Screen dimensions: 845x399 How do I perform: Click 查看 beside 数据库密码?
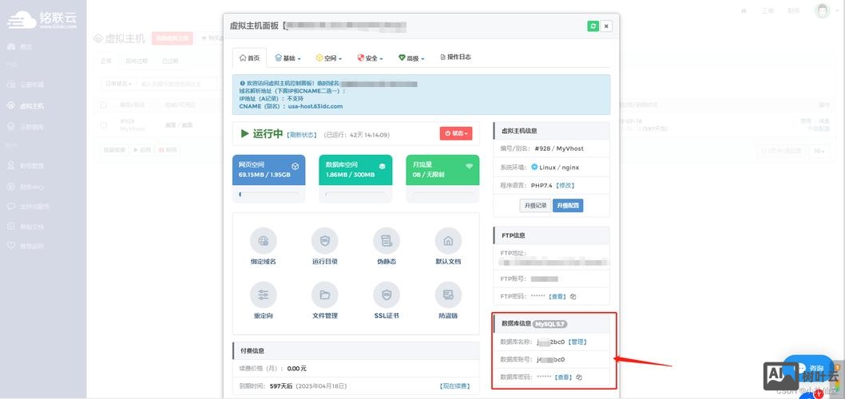pos(564,377)
